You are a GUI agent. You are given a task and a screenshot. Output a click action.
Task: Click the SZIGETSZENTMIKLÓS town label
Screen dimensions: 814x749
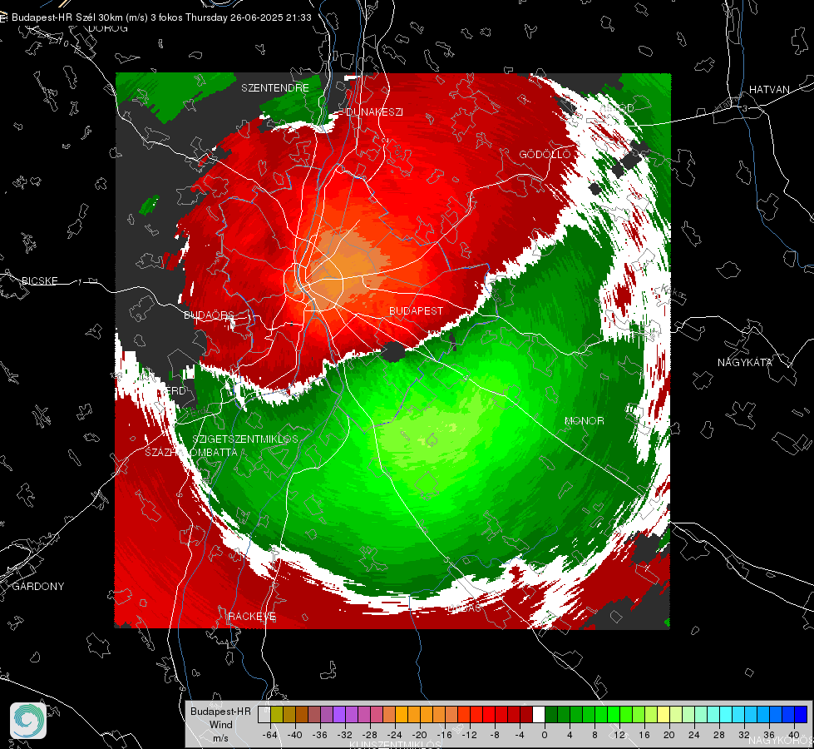point(245,439)
